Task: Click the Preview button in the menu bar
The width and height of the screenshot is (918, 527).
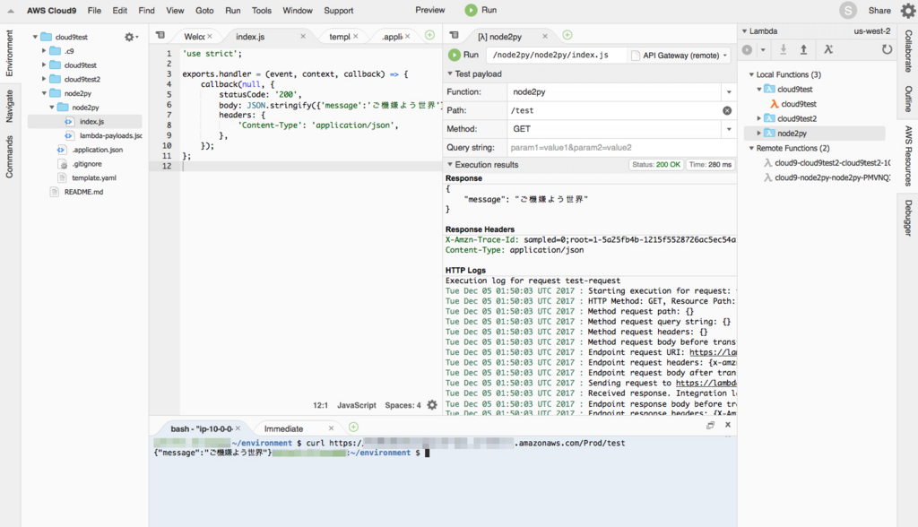Action: 429,10
